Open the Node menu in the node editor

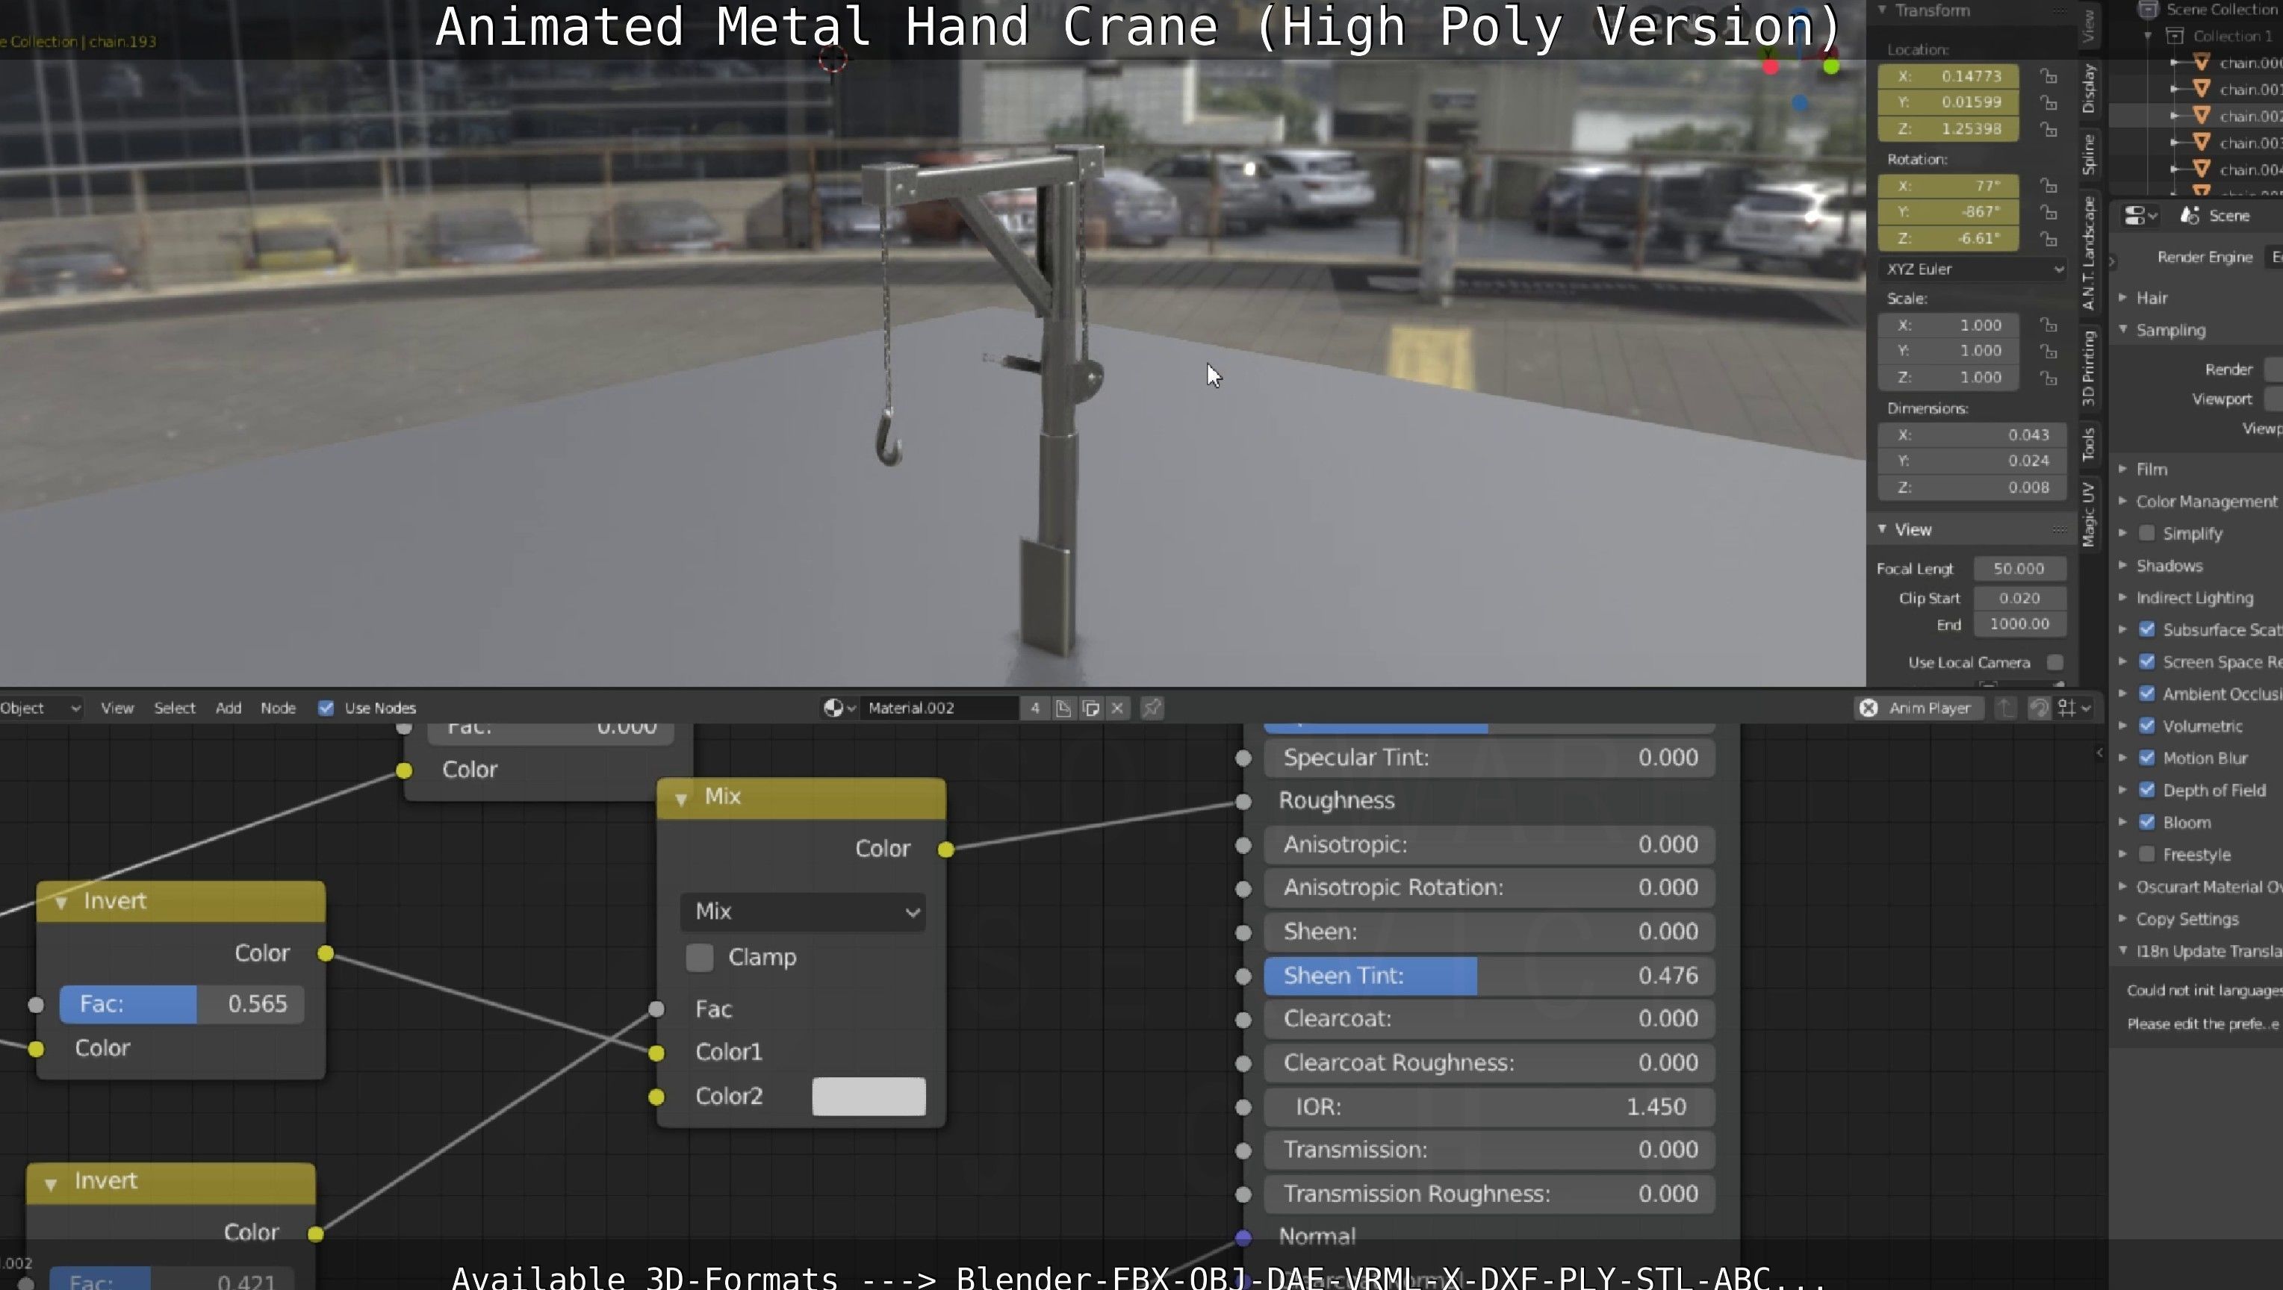277,708
